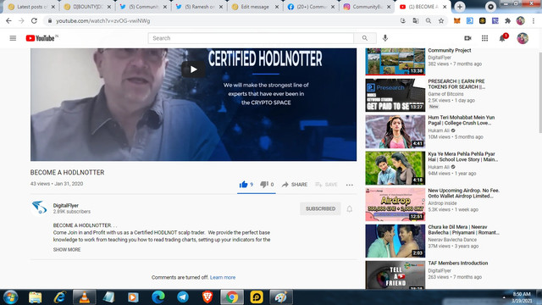Screen dimensions: 542x305
Task: Open Microsoft Edge from taskbar
Action: pos(158,297)
